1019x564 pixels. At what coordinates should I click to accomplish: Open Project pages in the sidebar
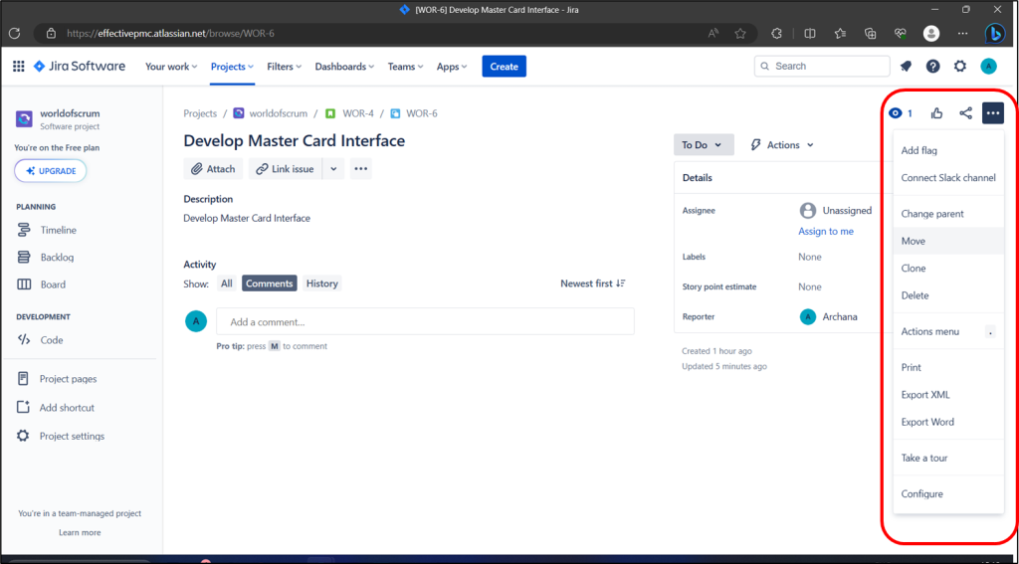click(x=69, y=379)
